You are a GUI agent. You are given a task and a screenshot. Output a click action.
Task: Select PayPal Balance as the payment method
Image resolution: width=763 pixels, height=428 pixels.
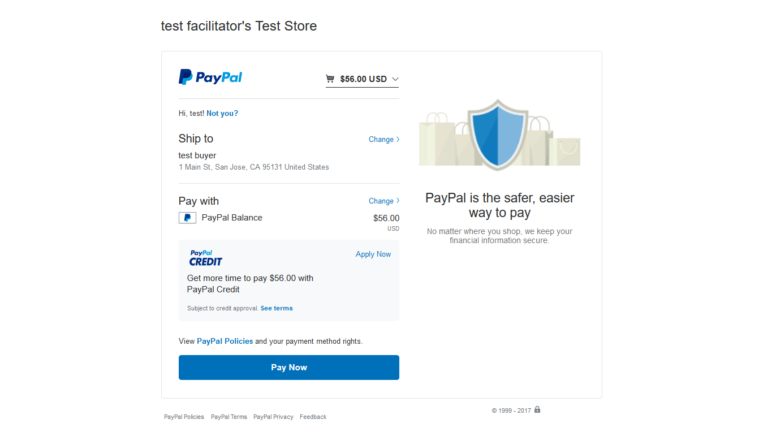pos(232,218)
